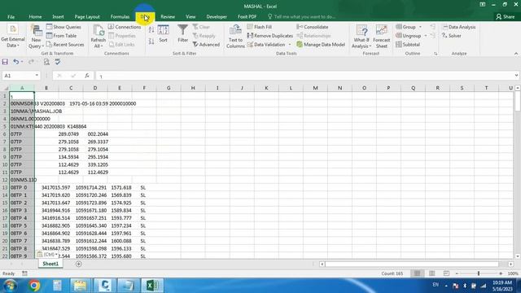This screenshot has width=521, height=293.
Task: Open New Query dropdown
Action: click(x=36, y=37)
